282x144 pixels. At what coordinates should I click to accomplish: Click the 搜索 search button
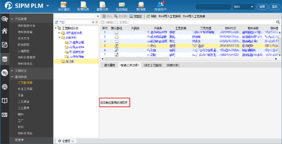263,7
